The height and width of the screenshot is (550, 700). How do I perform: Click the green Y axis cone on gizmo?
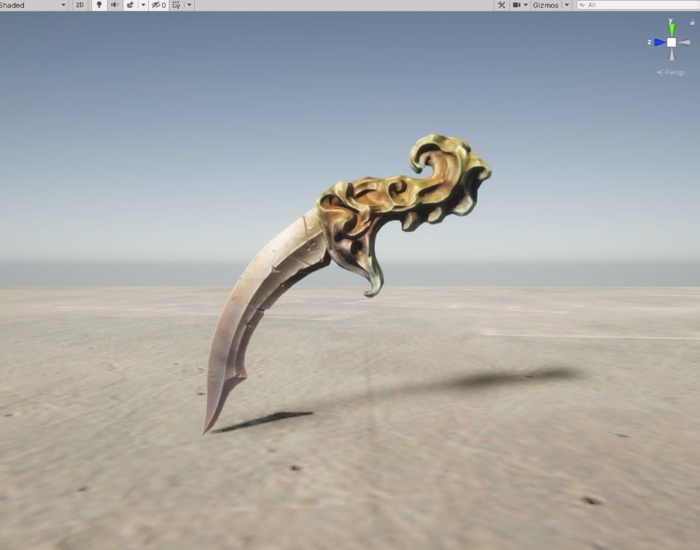point(672,30)
